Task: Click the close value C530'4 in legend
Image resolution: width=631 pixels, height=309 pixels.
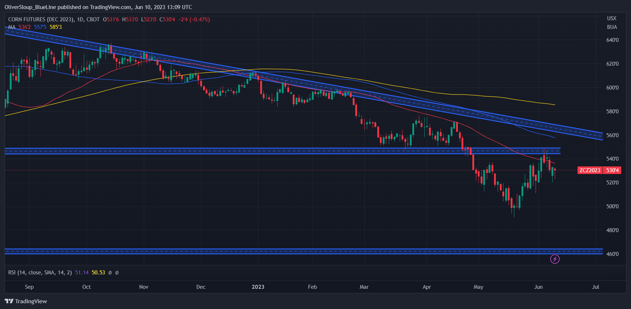Action: (167, 19)
